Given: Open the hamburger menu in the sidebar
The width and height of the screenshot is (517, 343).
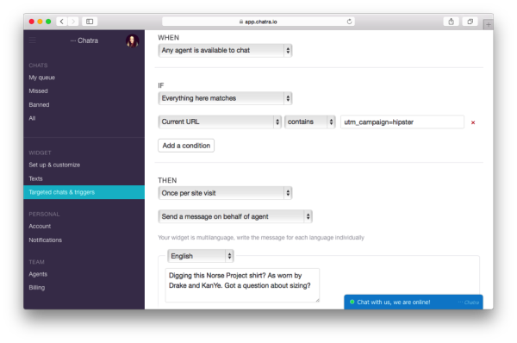Looking at the screenshot, I should point(33,41).
